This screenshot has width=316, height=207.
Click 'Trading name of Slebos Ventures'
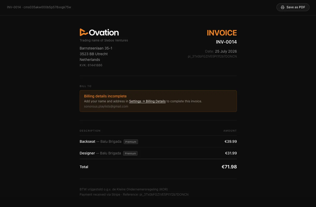[104, 40]
